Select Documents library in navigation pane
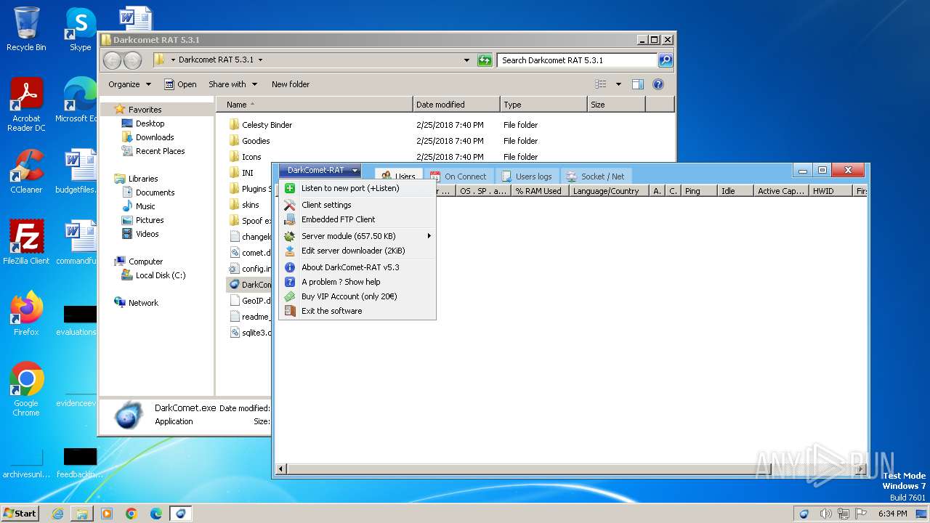 pos(155,192)
